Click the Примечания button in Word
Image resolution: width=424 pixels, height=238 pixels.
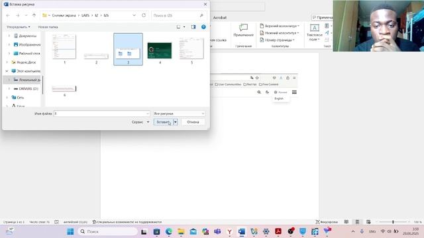click(x=323, y=18)
